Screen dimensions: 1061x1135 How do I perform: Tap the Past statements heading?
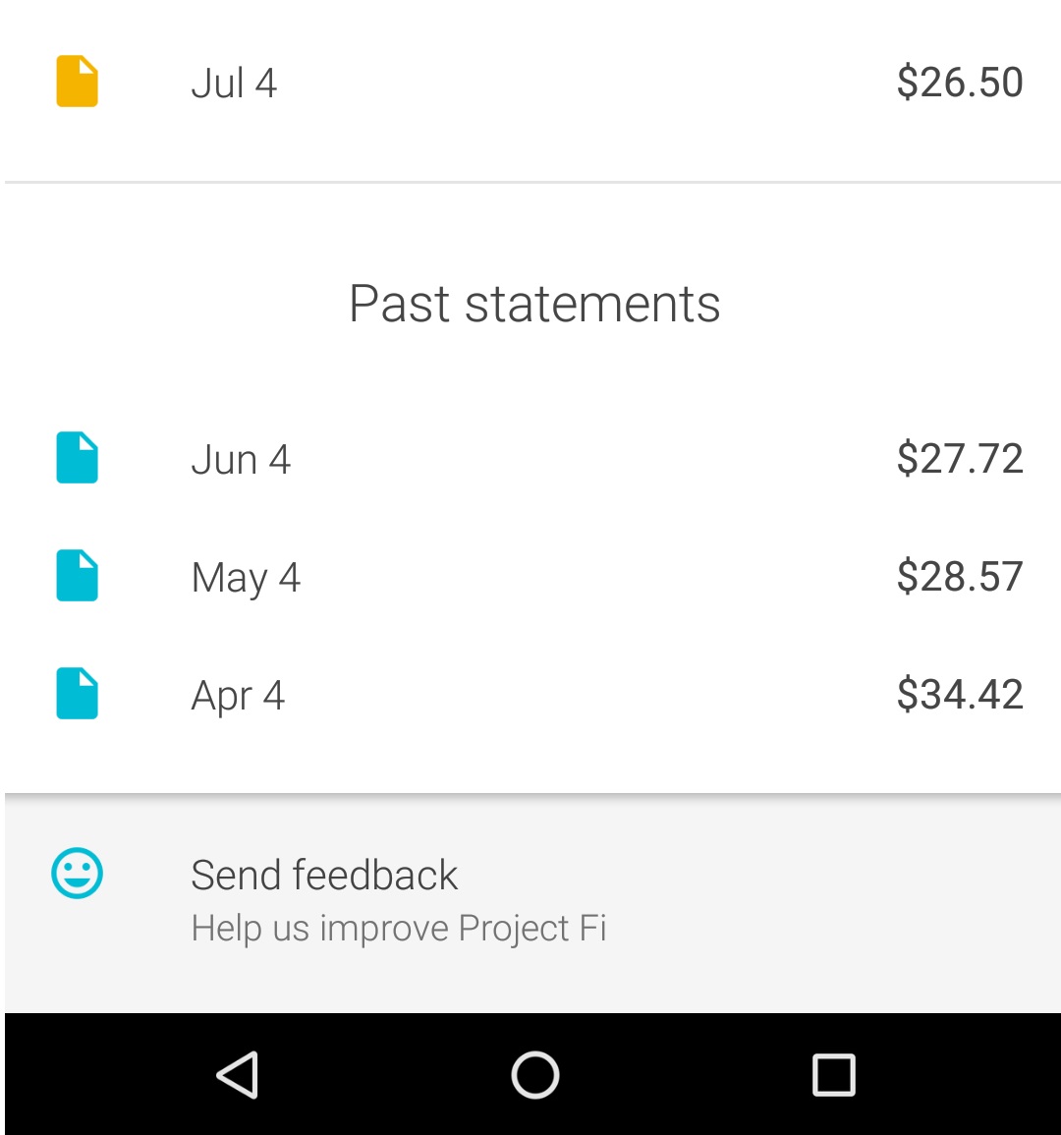[x=534, y=304]
